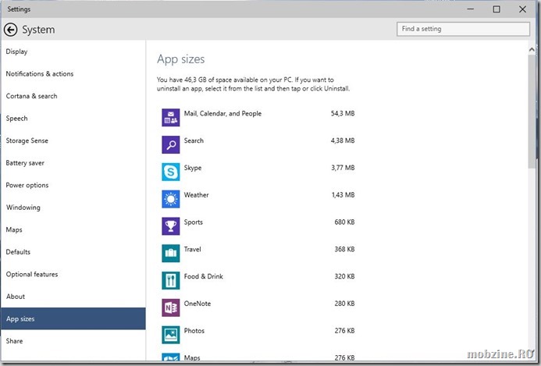The width and height of the screenshot is (541, 366).
Task: Select Battery saver in sidebar
Action: point(73,163)
